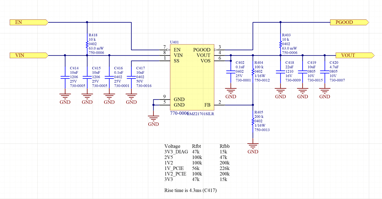This screenshot has width=382, height=199.
Task: Select the PGOOD output port
Action: pos(349,22)
